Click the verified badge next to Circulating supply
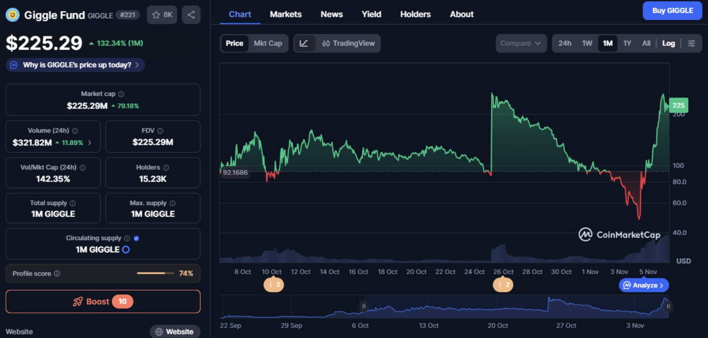This screenshot has width=708, height=338. (136, 237)
